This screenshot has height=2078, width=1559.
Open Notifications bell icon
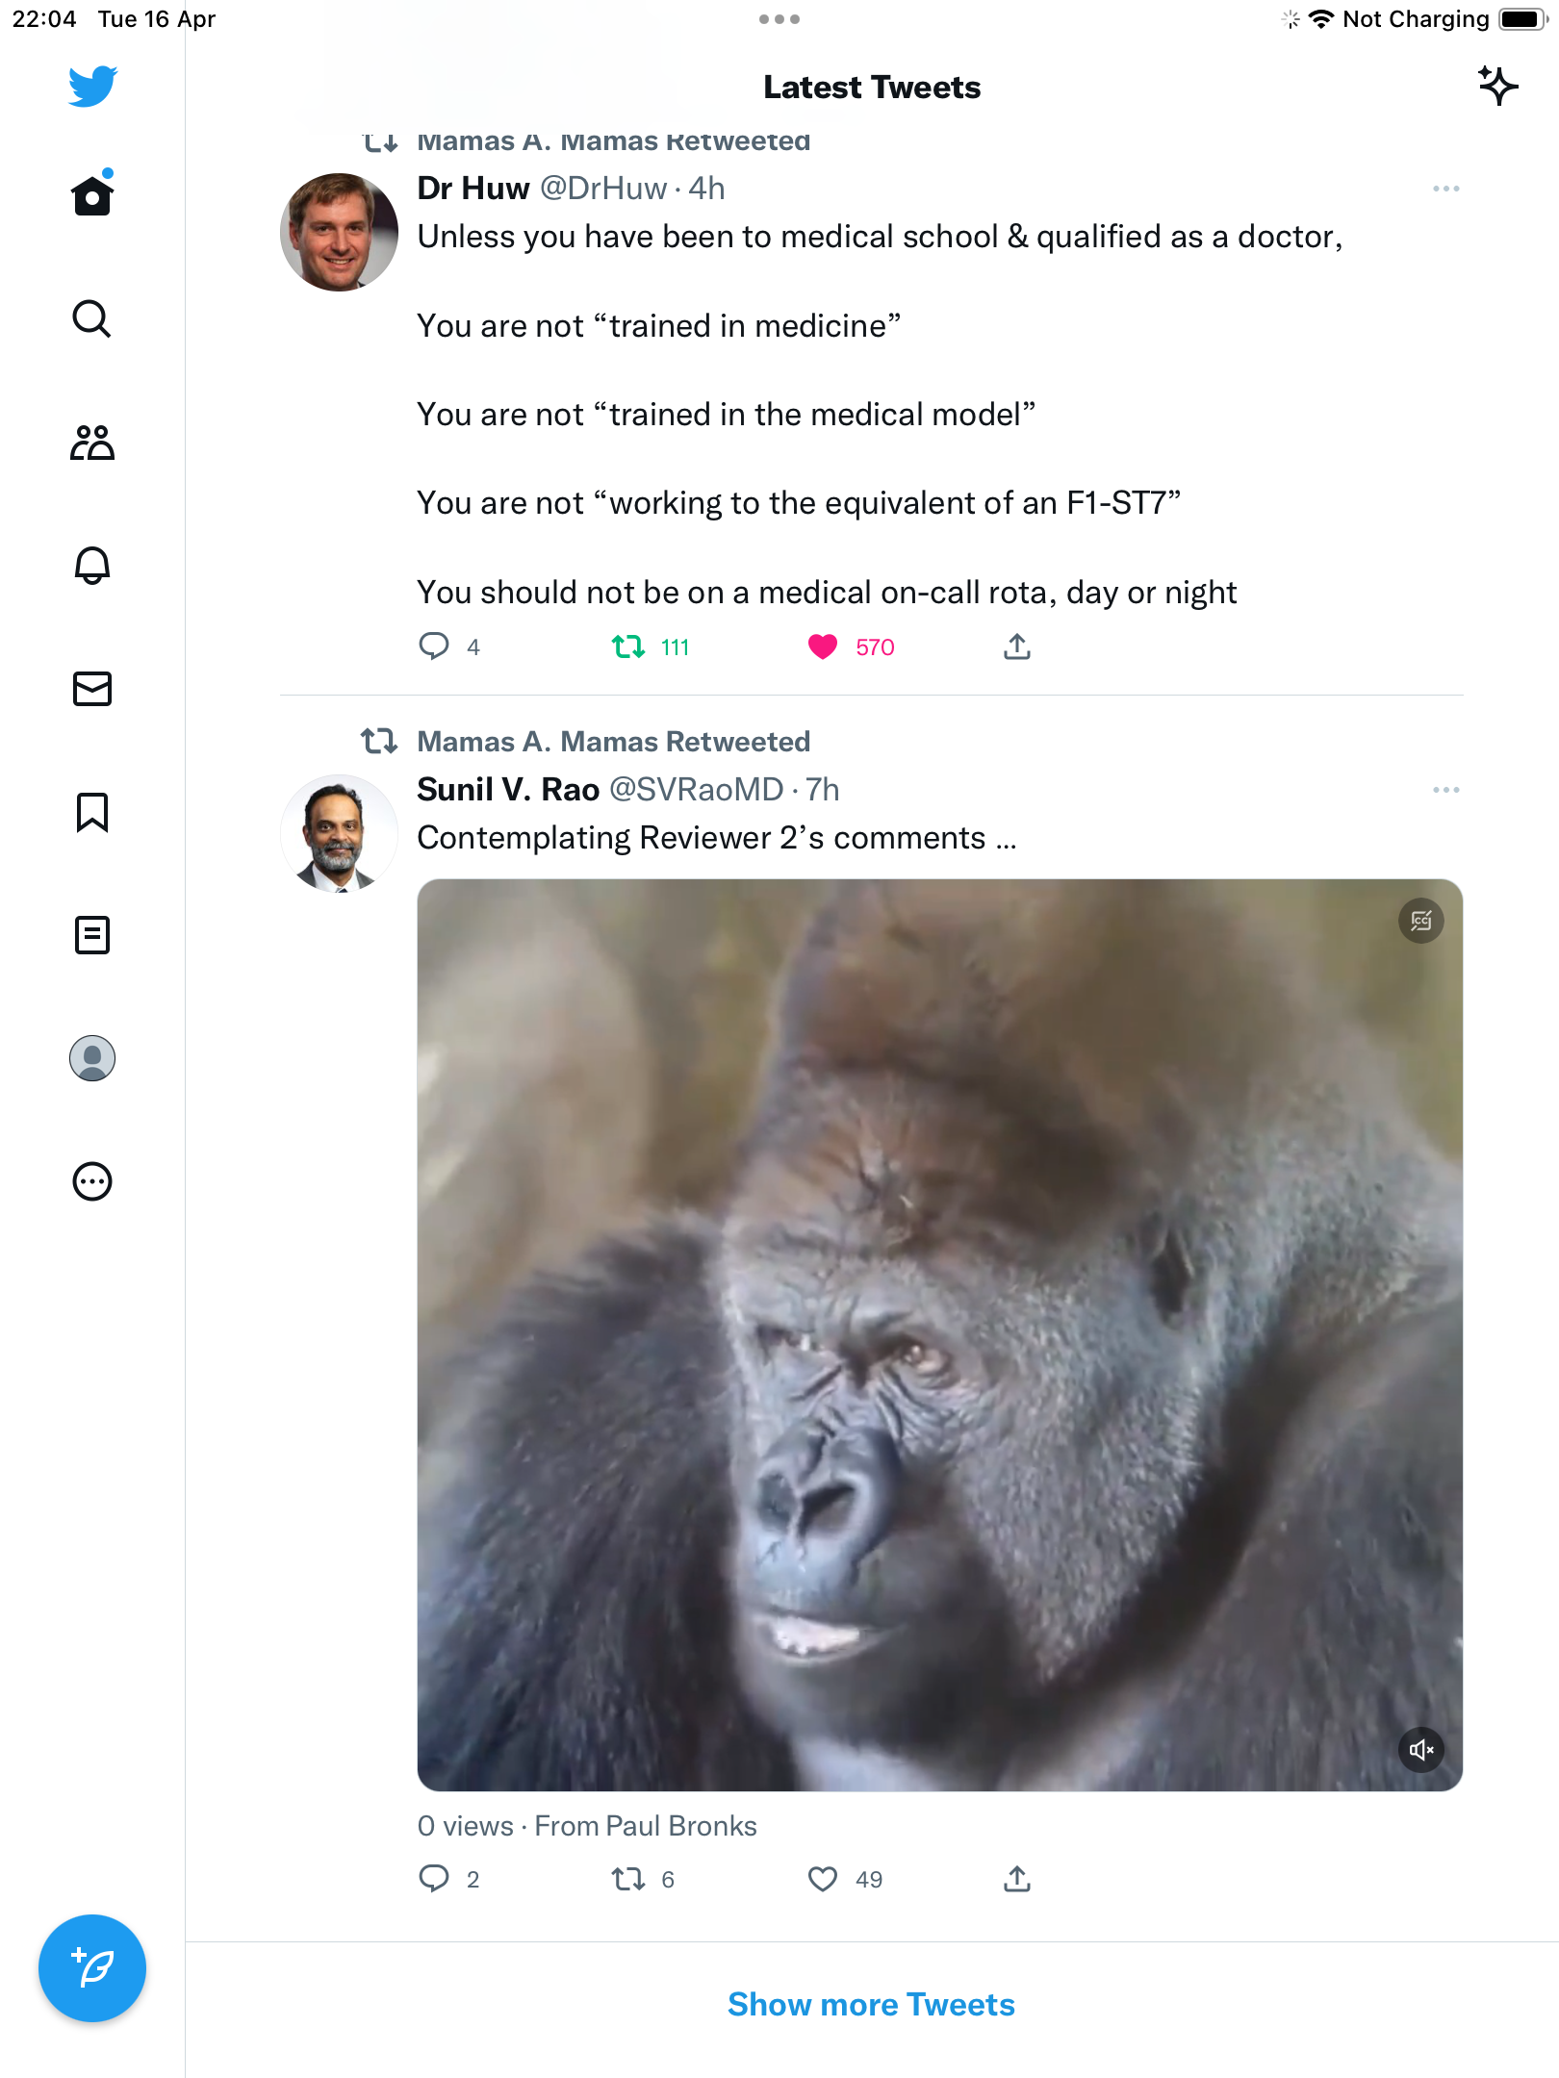pyautogui.click(x=92, y=566)
